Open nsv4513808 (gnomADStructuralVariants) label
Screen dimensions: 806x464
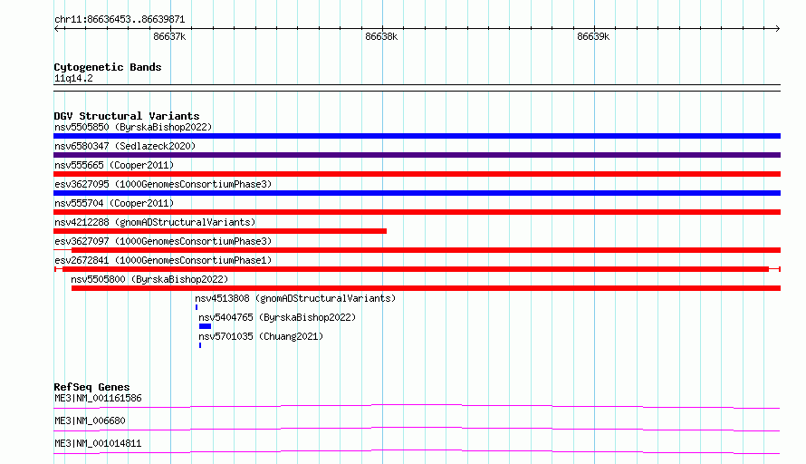(295, 298)
